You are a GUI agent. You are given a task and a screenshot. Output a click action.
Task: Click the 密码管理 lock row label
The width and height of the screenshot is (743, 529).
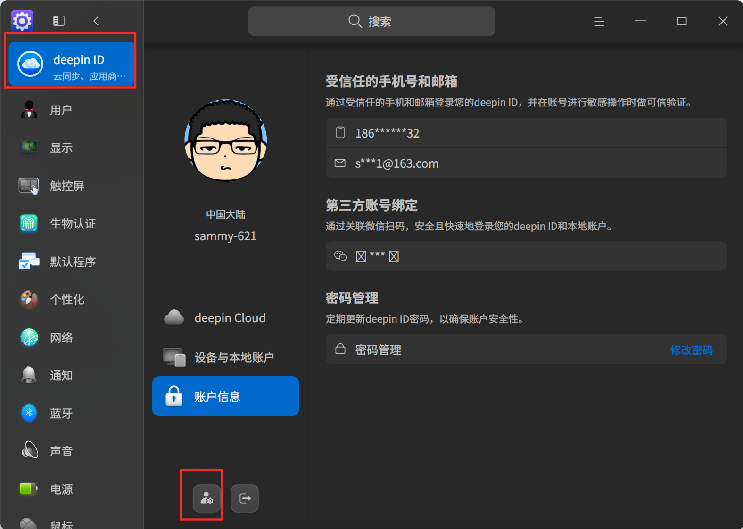tap(378, 350)
